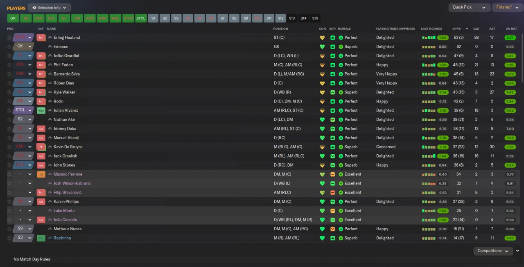524x267 pixels.
Task: Click John Stones' Superb morale icon
Action: pyautogui.click(x=341, y=165)
